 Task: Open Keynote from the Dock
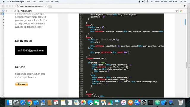[x=117, y=103]
